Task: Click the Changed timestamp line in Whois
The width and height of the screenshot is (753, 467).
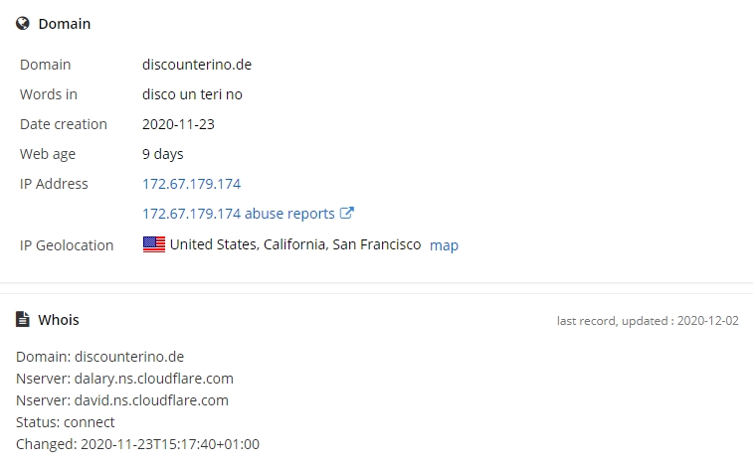Action: pyautogui.click(x=137, y=444)
